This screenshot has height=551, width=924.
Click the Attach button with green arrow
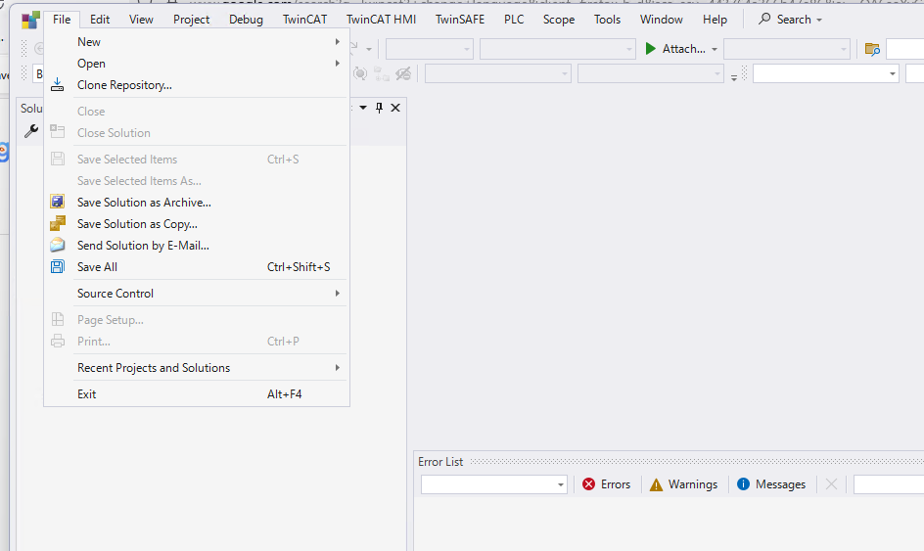[675, 49]
